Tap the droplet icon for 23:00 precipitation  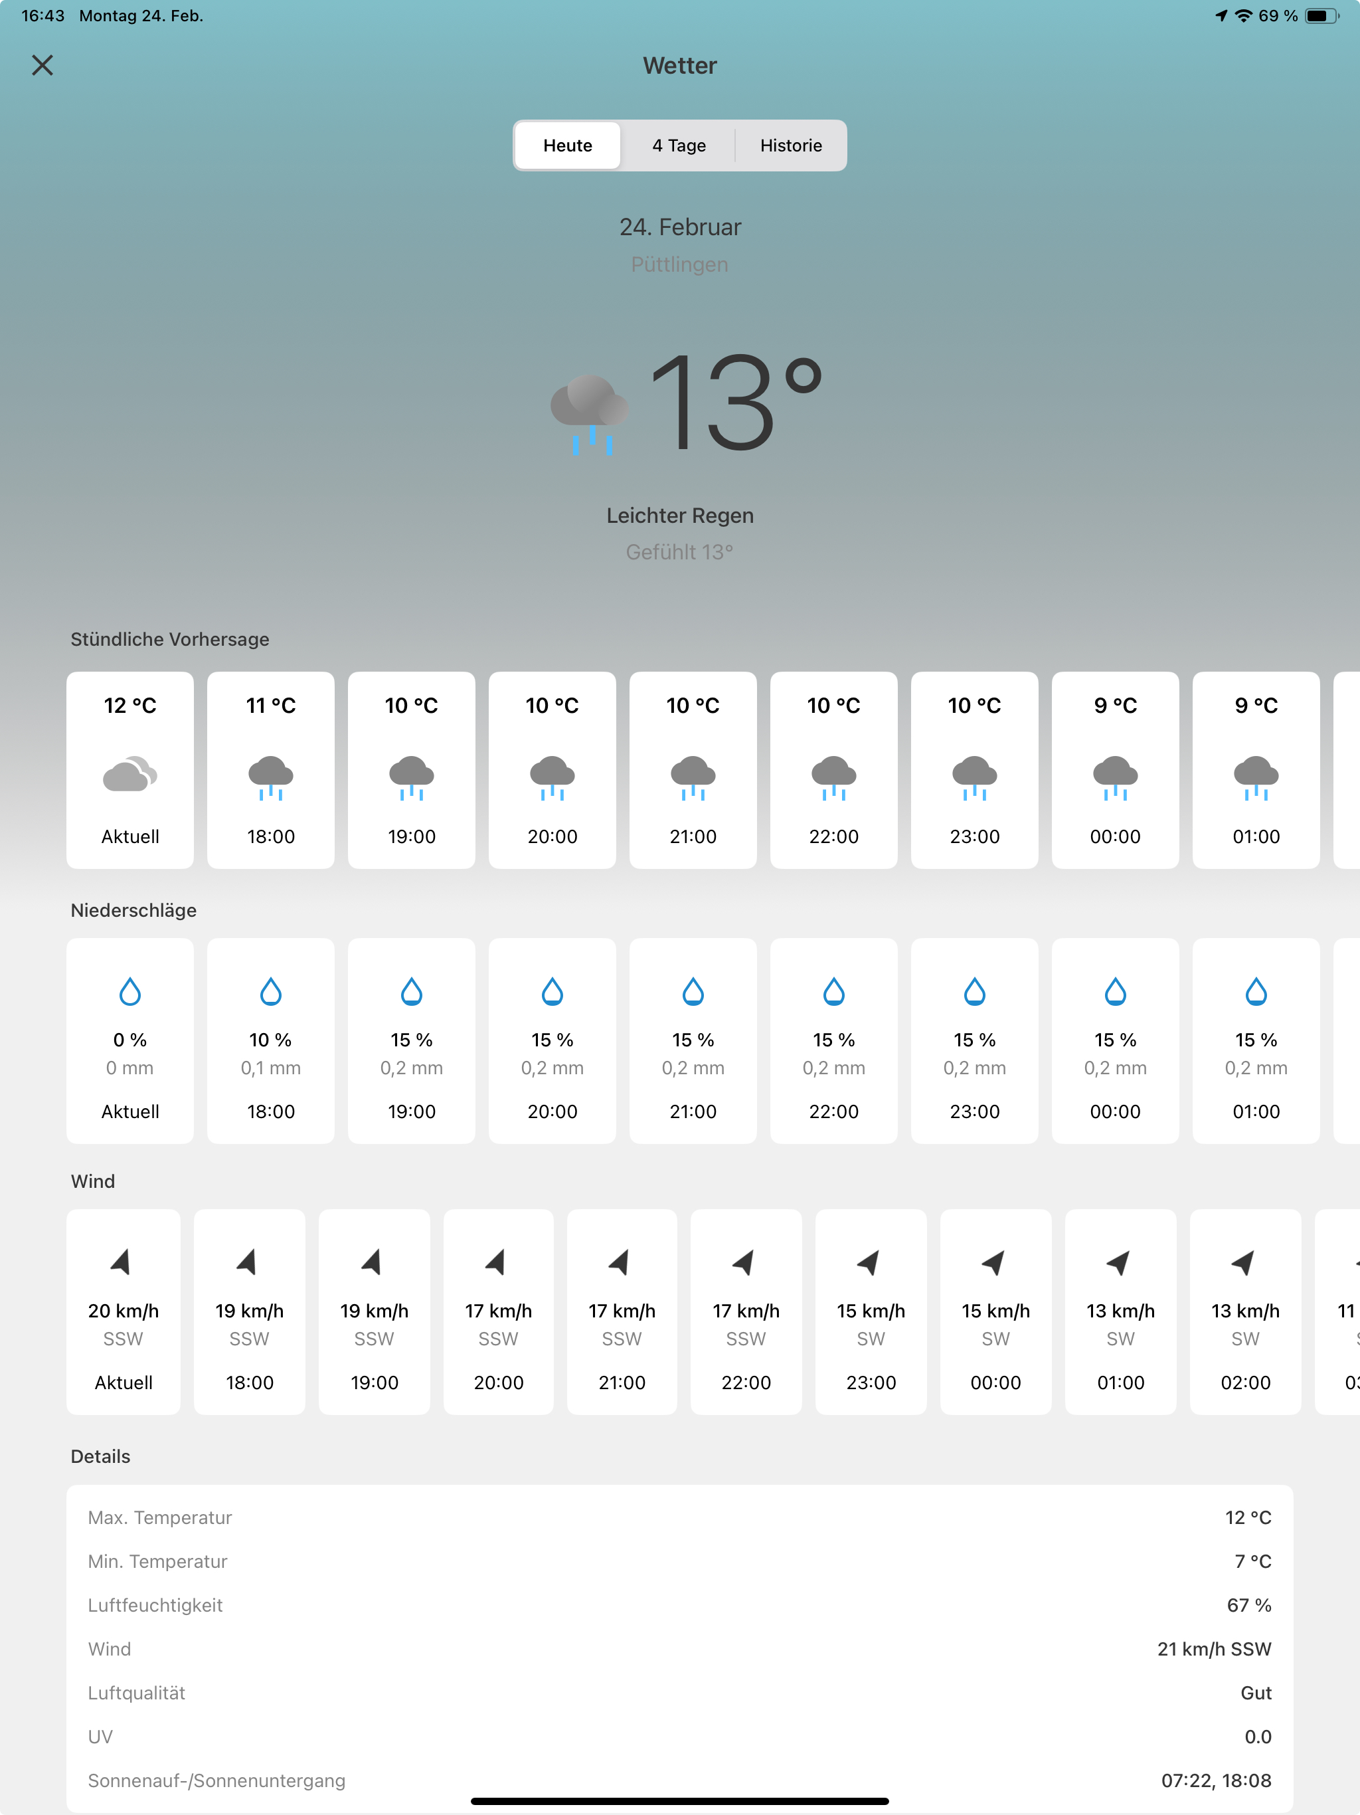[974, 991]
